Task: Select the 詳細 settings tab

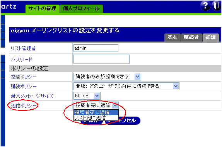Action: (211, 37)
